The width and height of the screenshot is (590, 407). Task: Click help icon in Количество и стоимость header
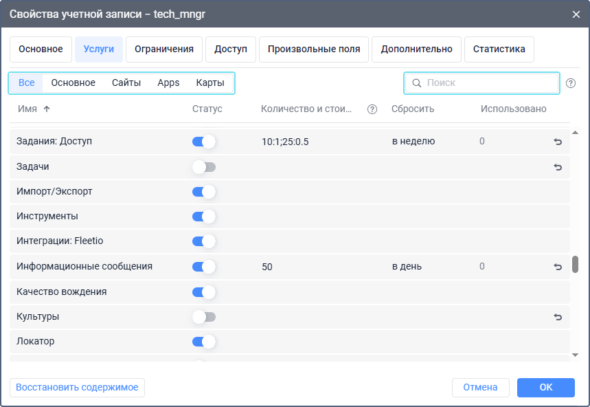372,109
